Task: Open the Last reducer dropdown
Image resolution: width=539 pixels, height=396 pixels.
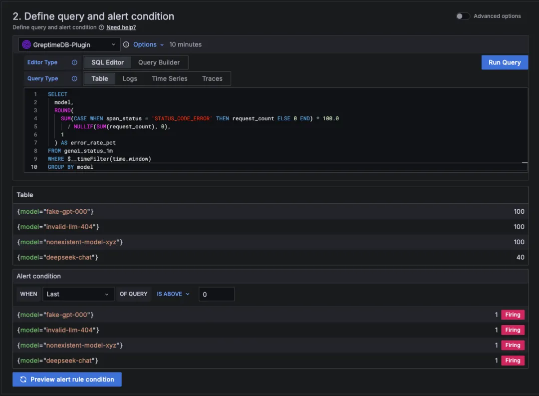Action: (x=78, y=295)
